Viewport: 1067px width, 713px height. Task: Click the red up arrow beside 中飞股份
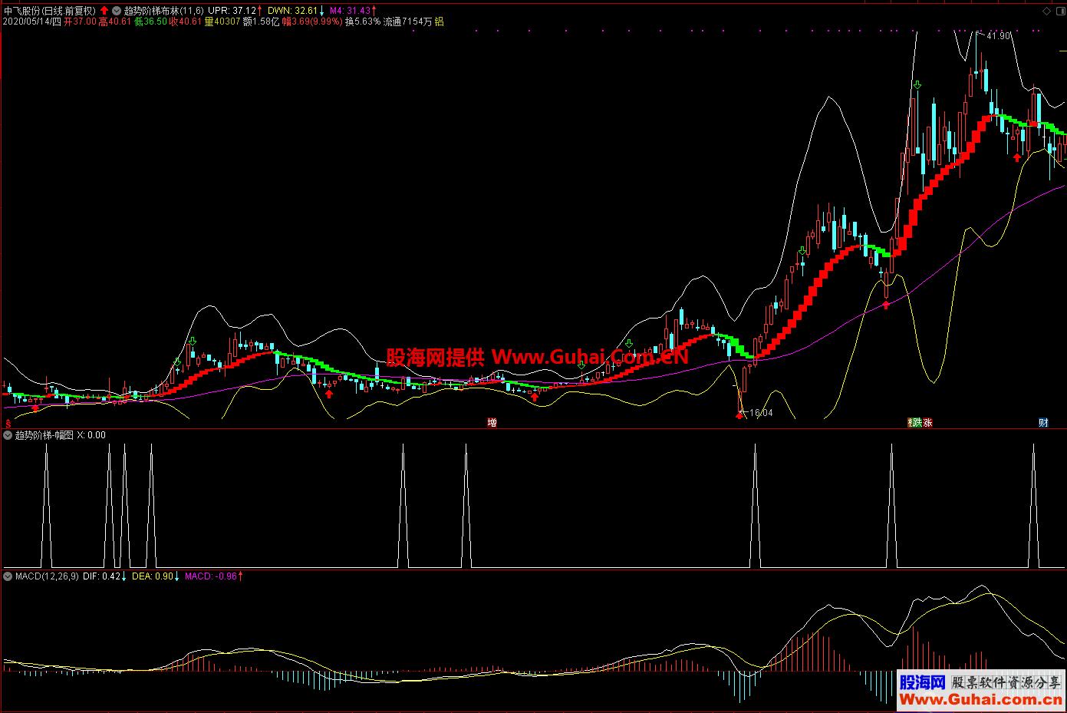pyautogui.click(x=104, y=11)
